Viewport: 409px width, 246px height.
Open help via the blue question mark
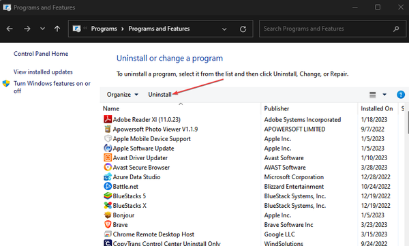coord(401,95)
